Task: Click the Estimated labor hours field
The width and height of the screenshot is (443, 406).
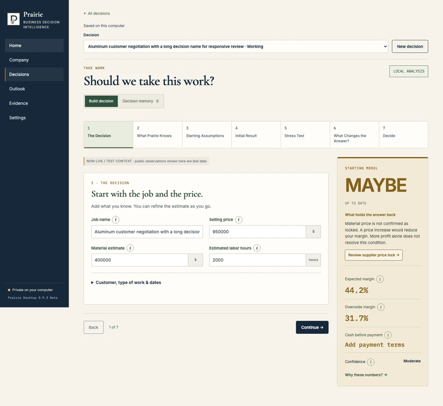Action: pos(257,260)
